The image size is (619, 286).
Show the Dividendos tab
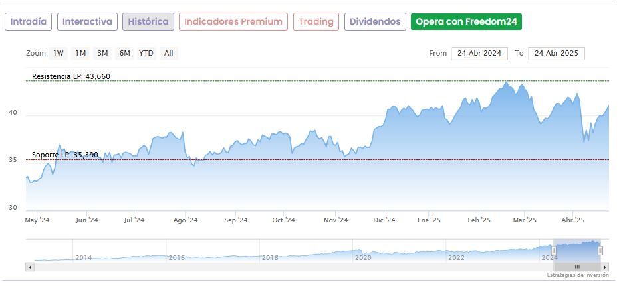[375, 21]
